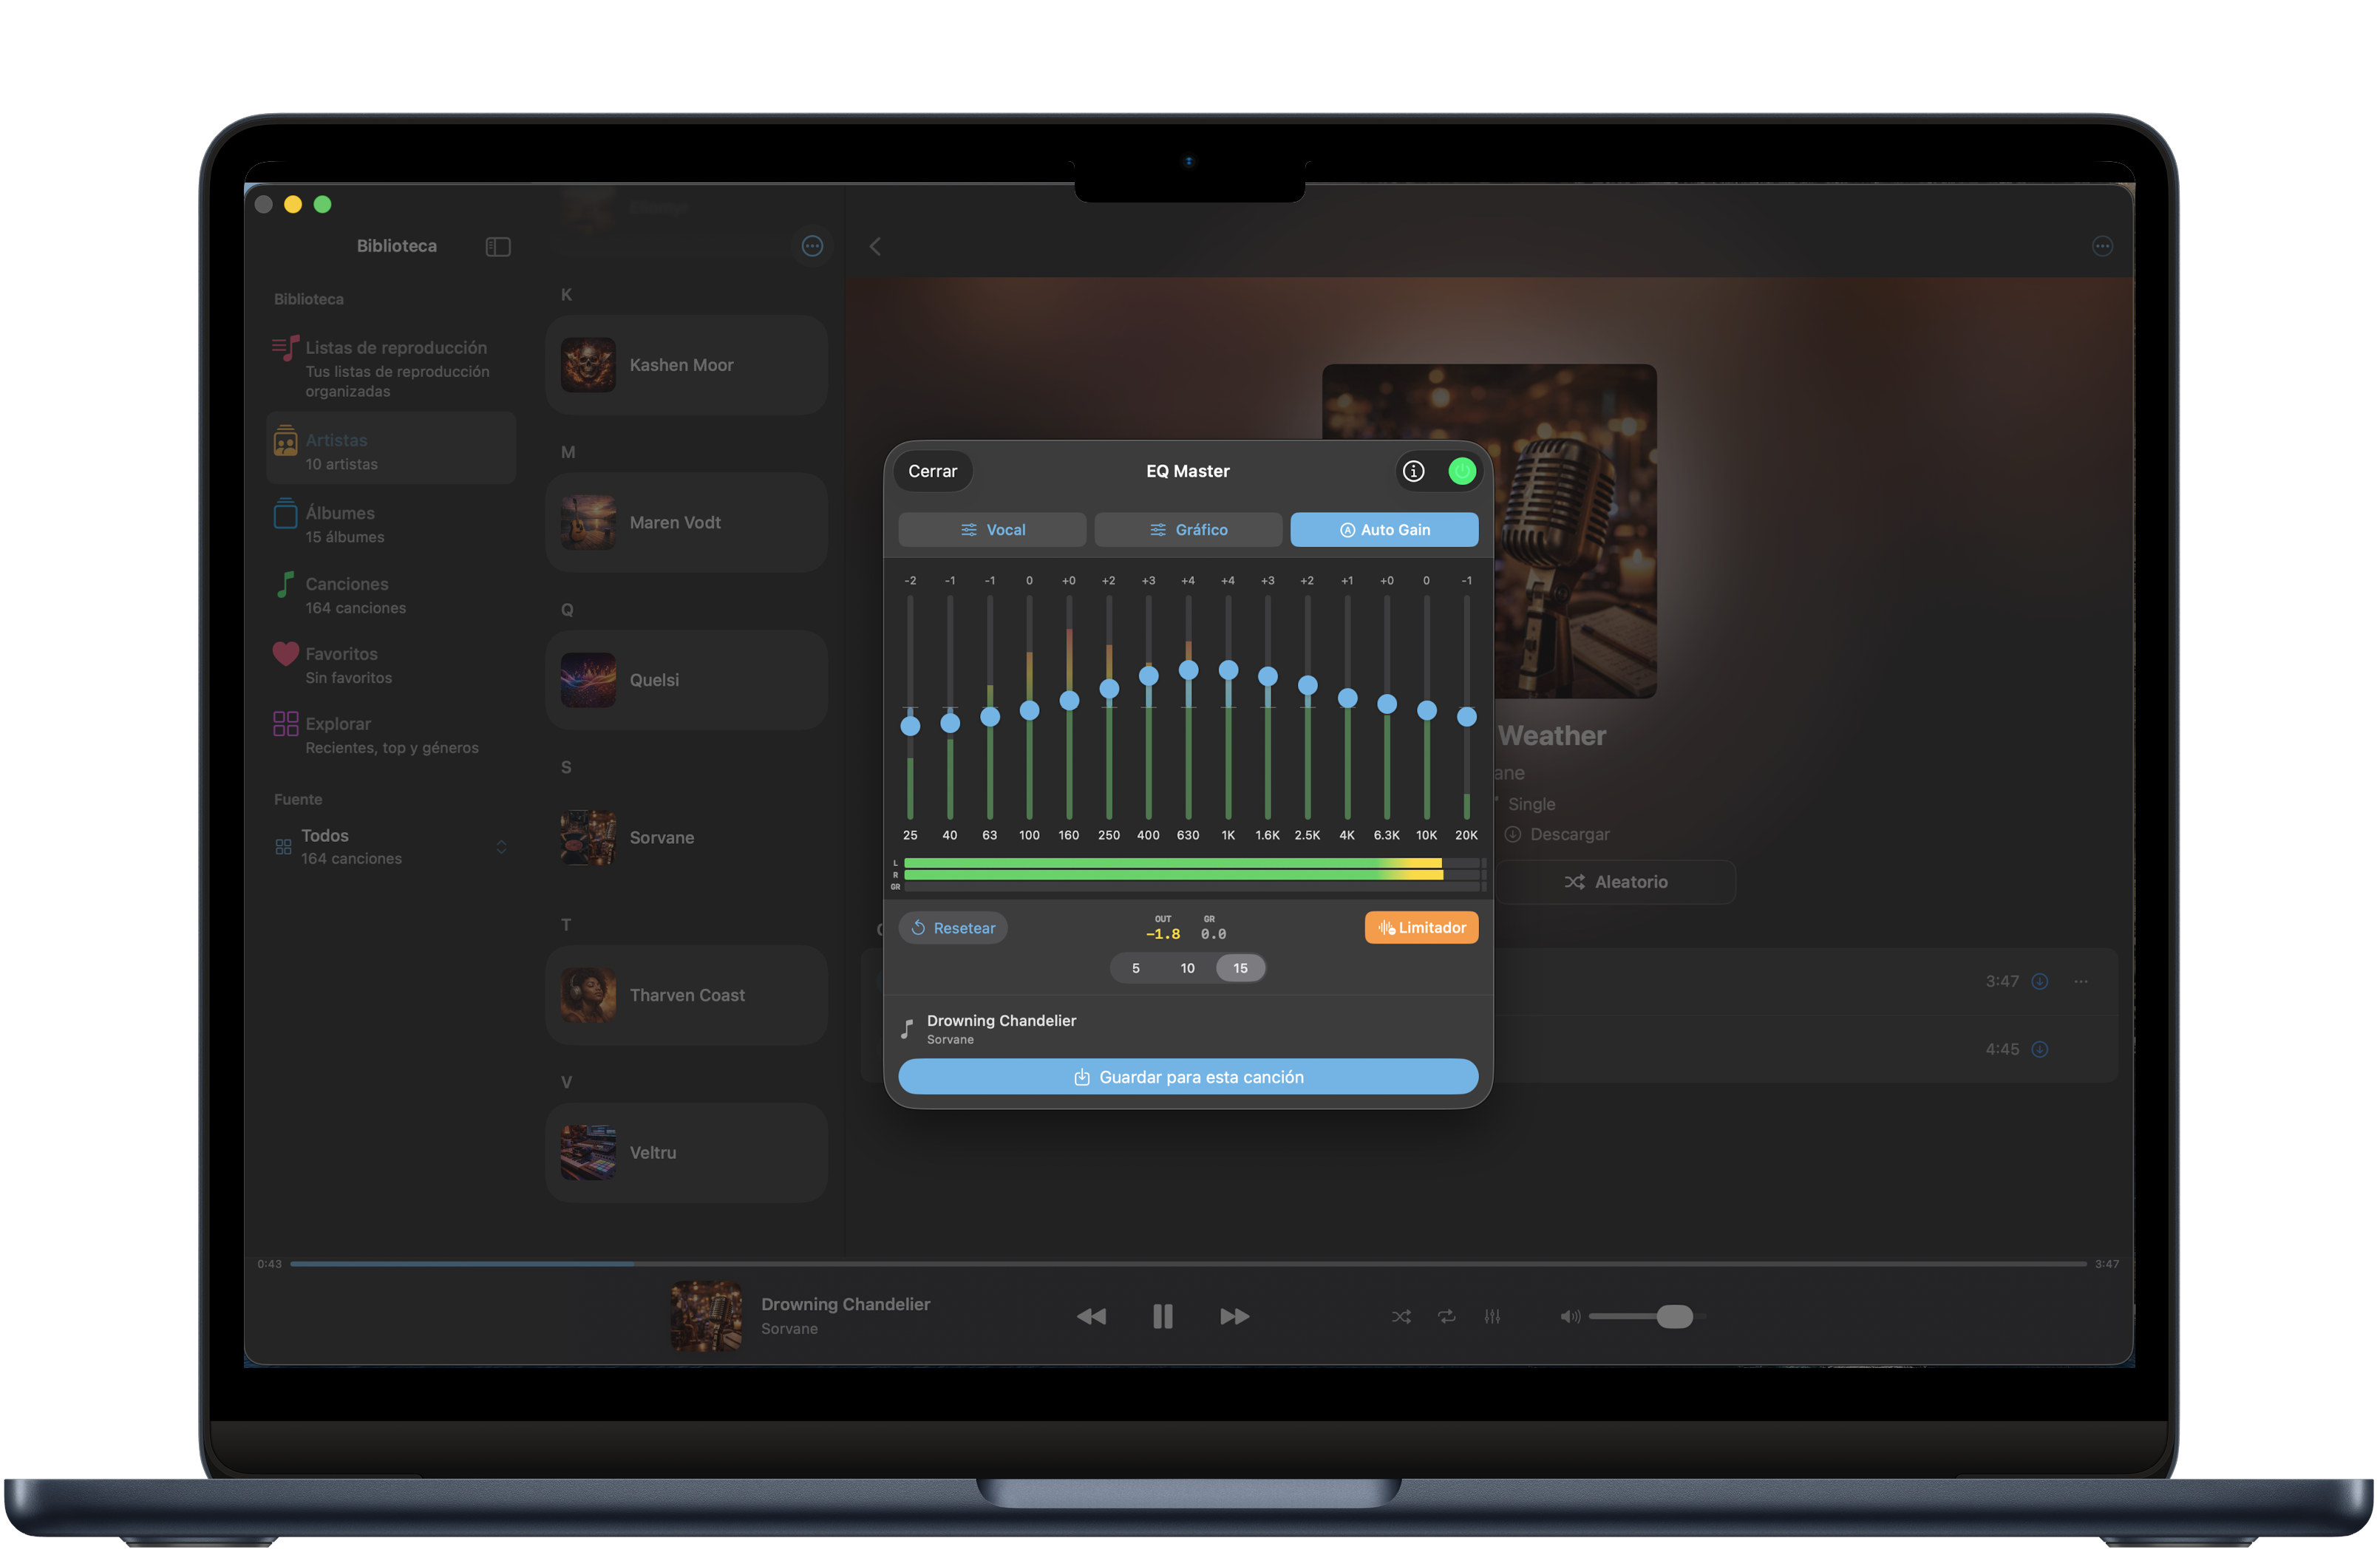Open Canciones in the sidebar

pos(391,595)
